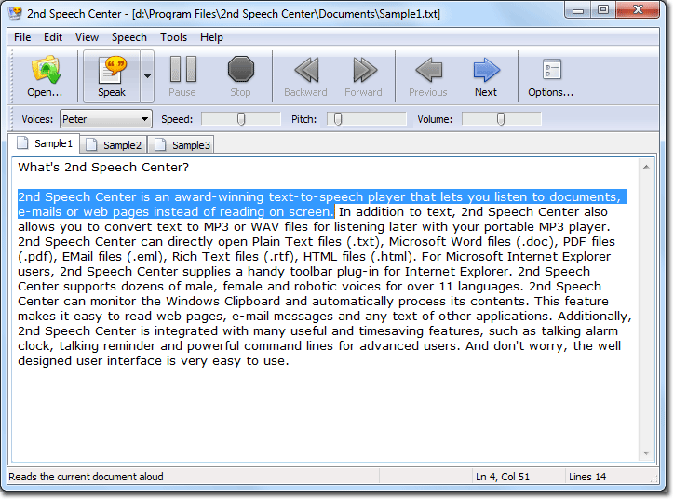Hit the Stop playback icon
674x499 pixels.
coord(240,71)
